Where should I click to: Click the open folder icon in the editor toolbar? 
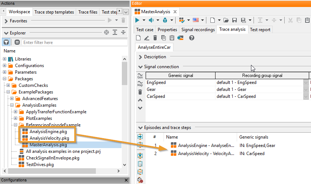(226, 20)
